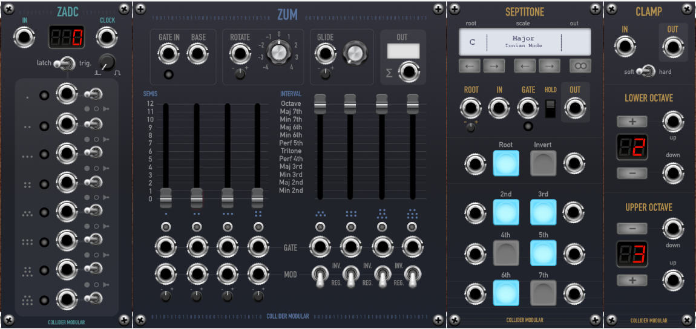
Task: Click the Septitone scale display screen
Action: tap(525, 42)
